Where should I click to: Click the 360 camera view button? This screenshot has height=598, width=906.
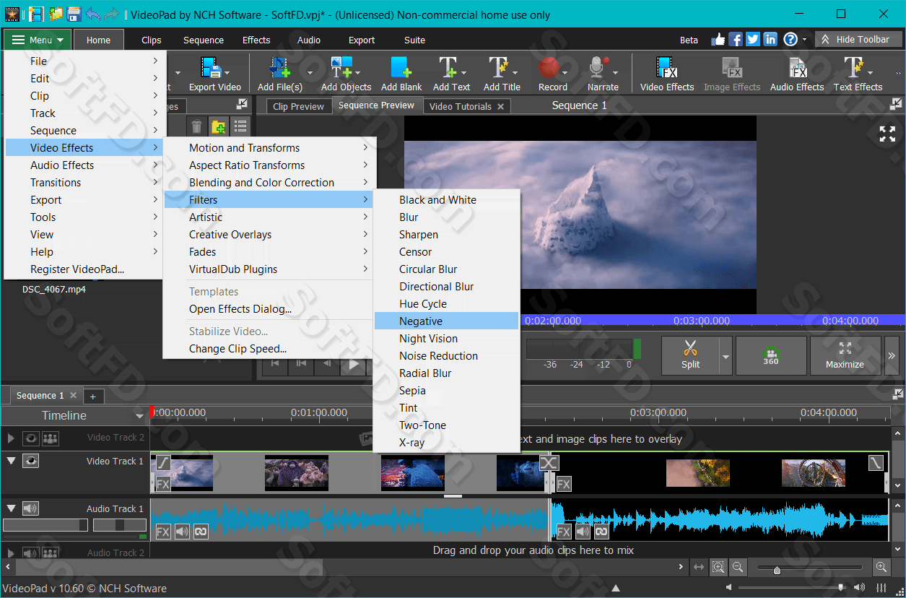(771, 355)
